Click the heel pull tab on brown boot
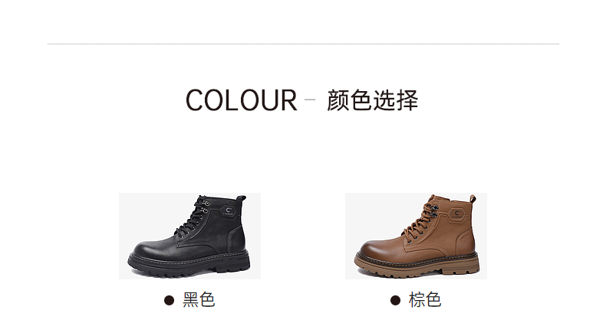Screen dimensions: 606x310 [x=473, y=198]
